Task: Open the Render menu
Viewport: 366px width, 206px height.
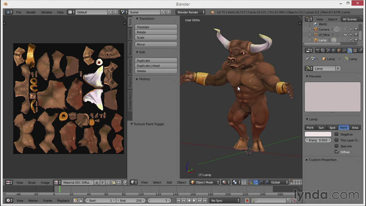Action: point(31,12)
